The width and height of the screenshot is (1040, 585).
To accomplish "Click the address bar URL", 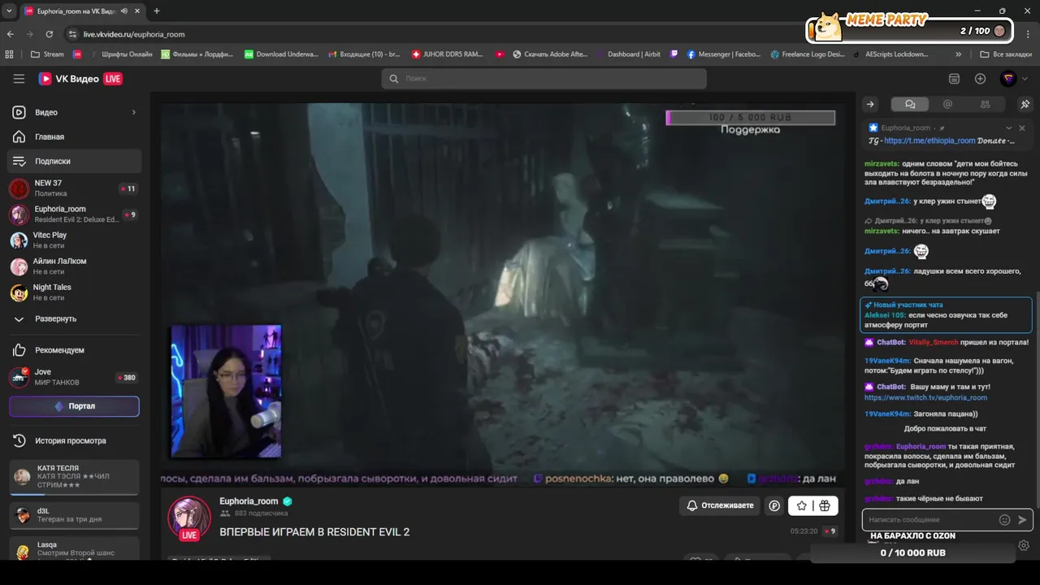I will coord(134,34).
